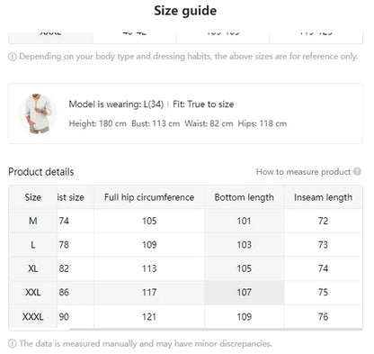Screen dimensions: 374x354
Task: Click the Bottom length column header
Action: click(245, 197)
